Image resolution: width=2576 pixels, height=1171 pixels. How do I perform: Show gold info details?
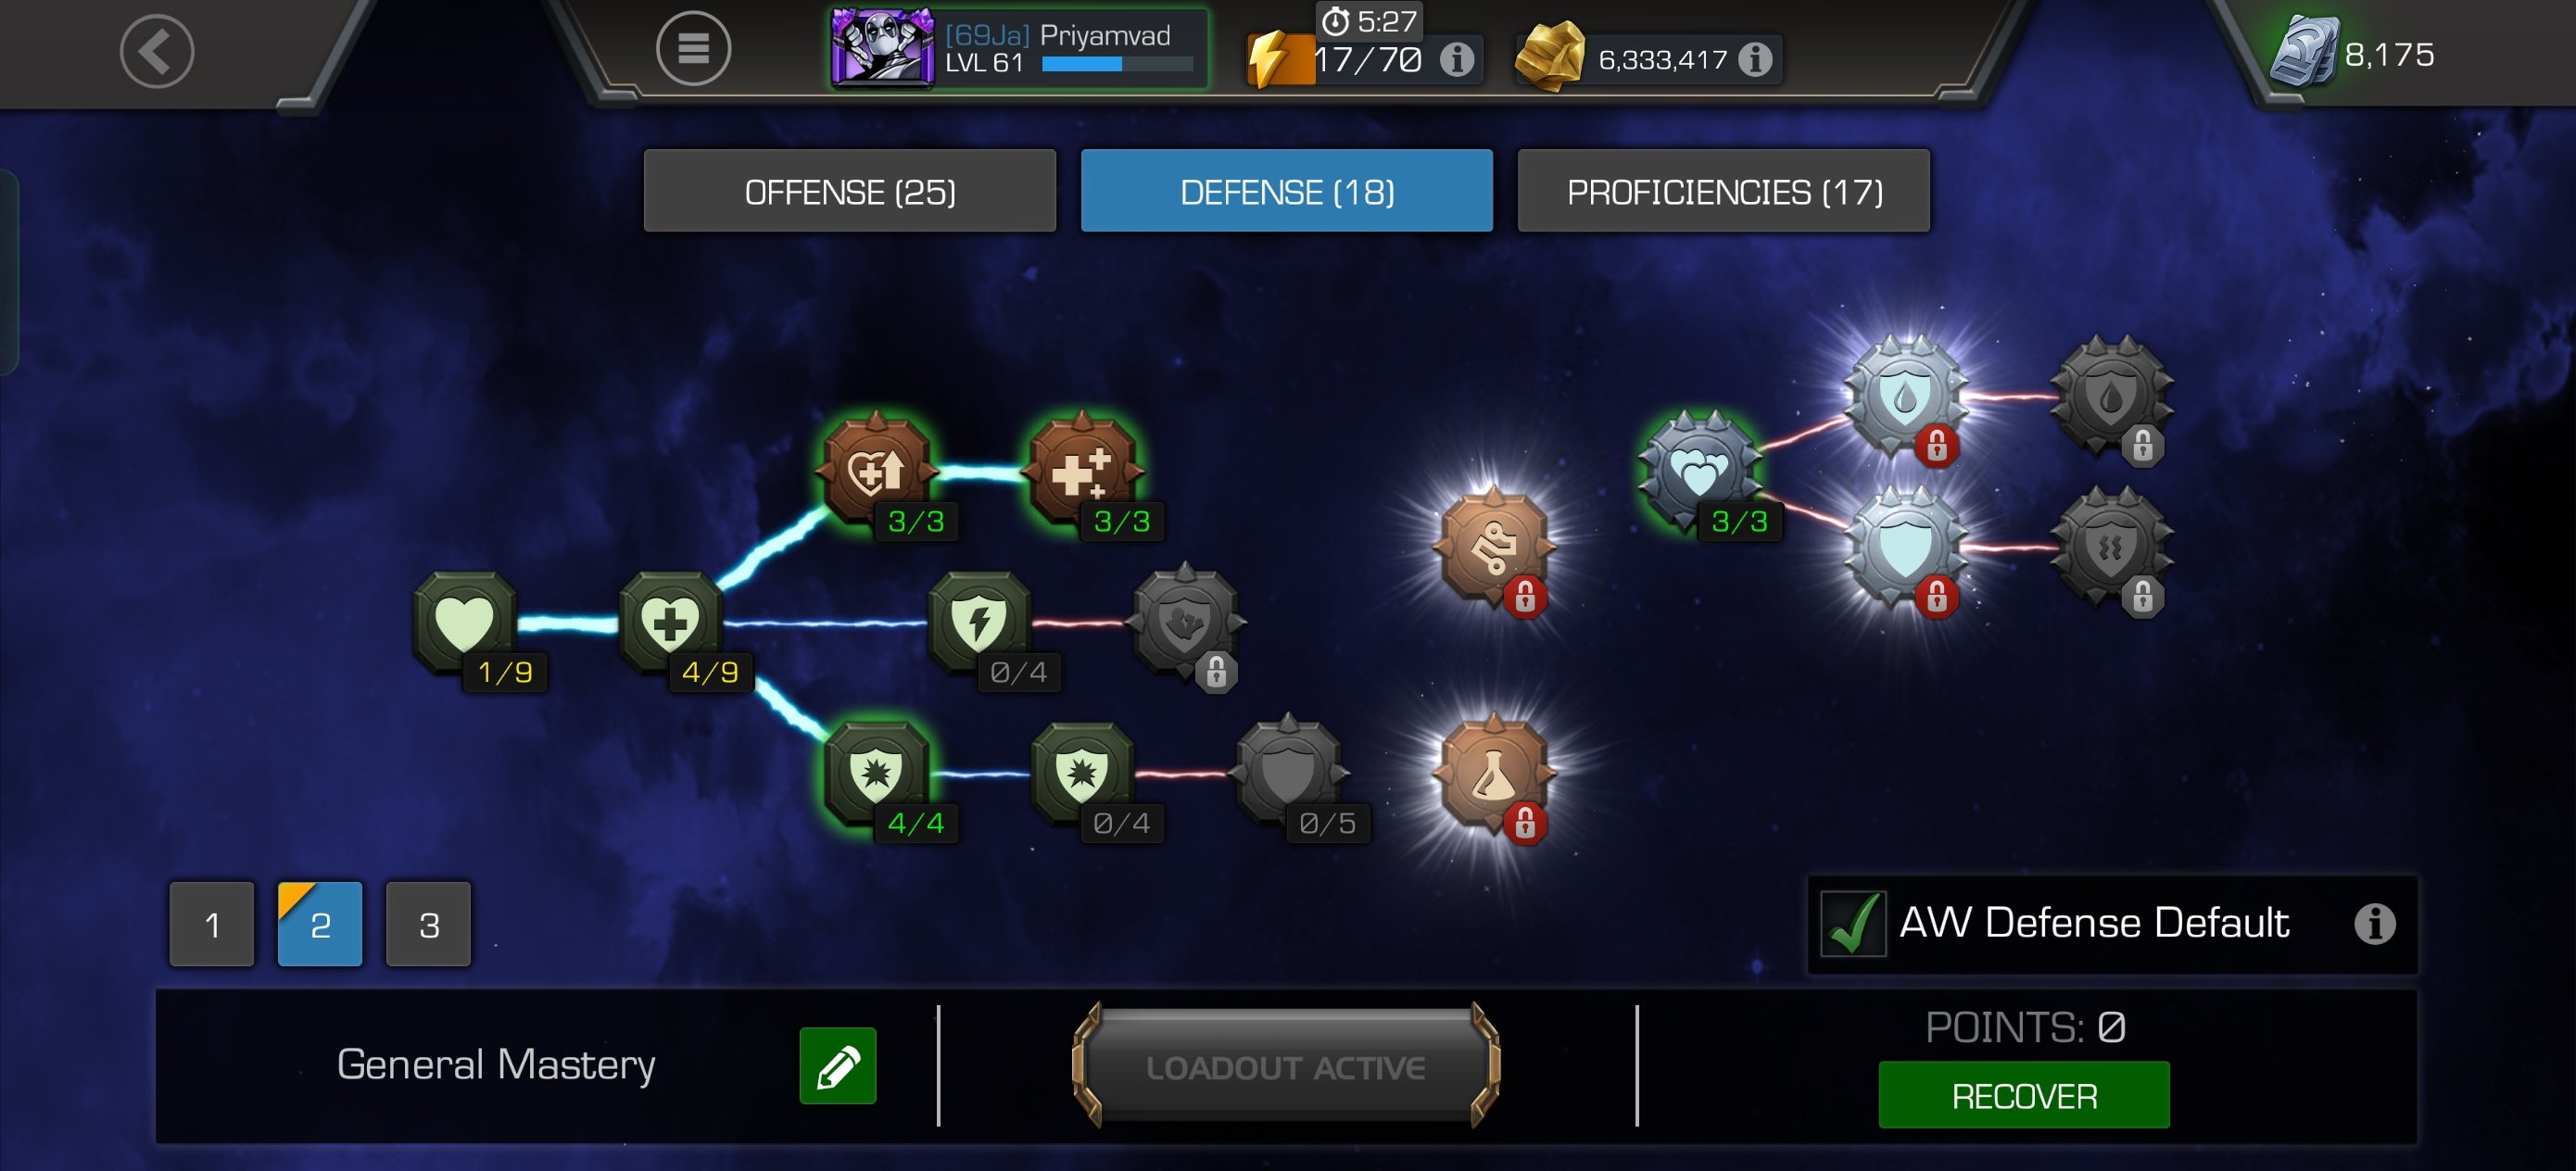1755,59
